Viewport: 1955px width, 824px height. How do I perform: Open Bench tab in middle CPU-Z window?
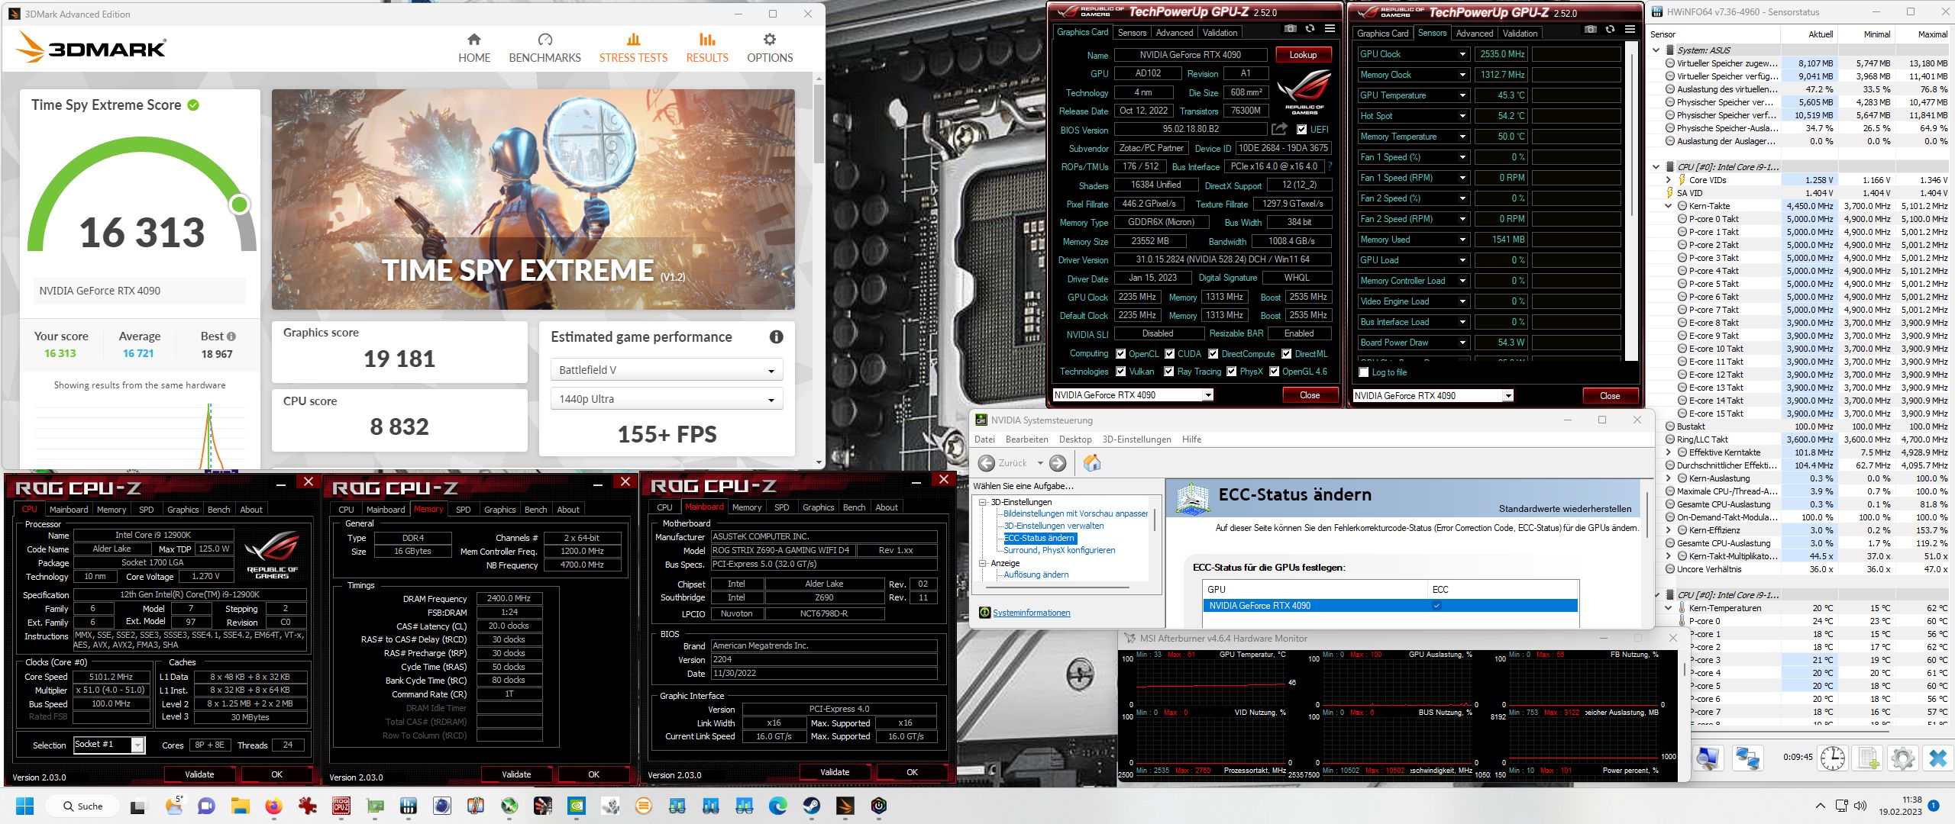[535, 510]
